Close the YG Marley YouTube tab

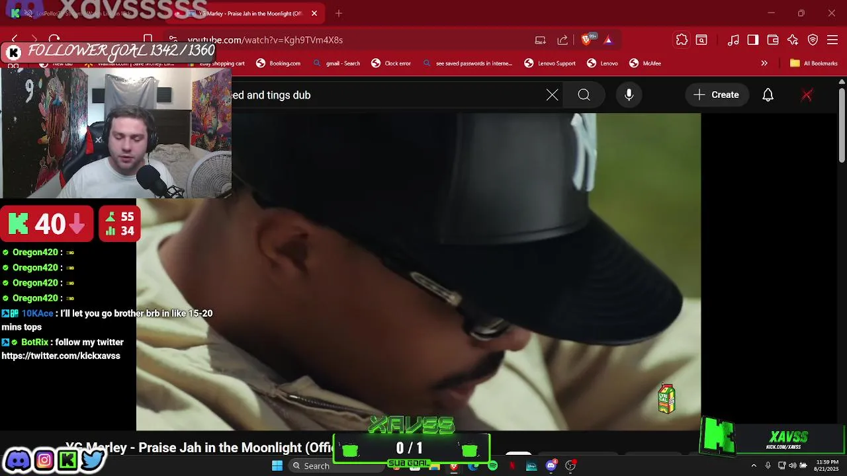click(x=314, y=13)
